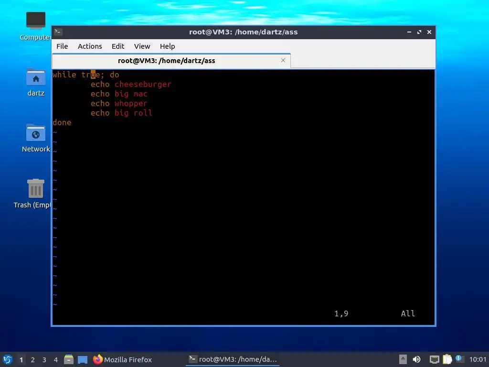
Task: Click the text 'big roll' in the script
Action: [x=134, y=113]
